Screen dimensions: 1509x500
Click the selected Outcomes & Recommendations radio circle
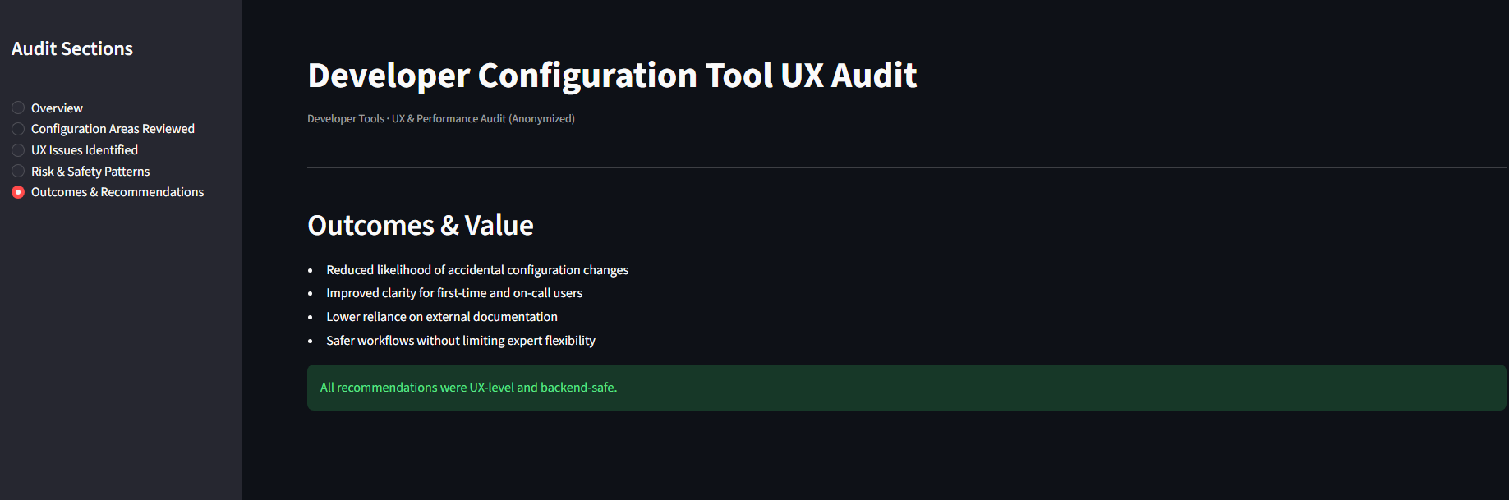[x=18, y=192]
